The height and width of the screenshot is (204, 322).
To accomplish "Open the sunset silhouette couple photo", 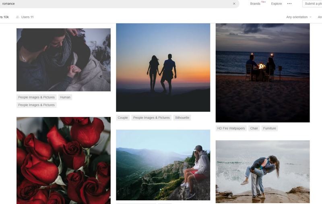I will point(163,67).
